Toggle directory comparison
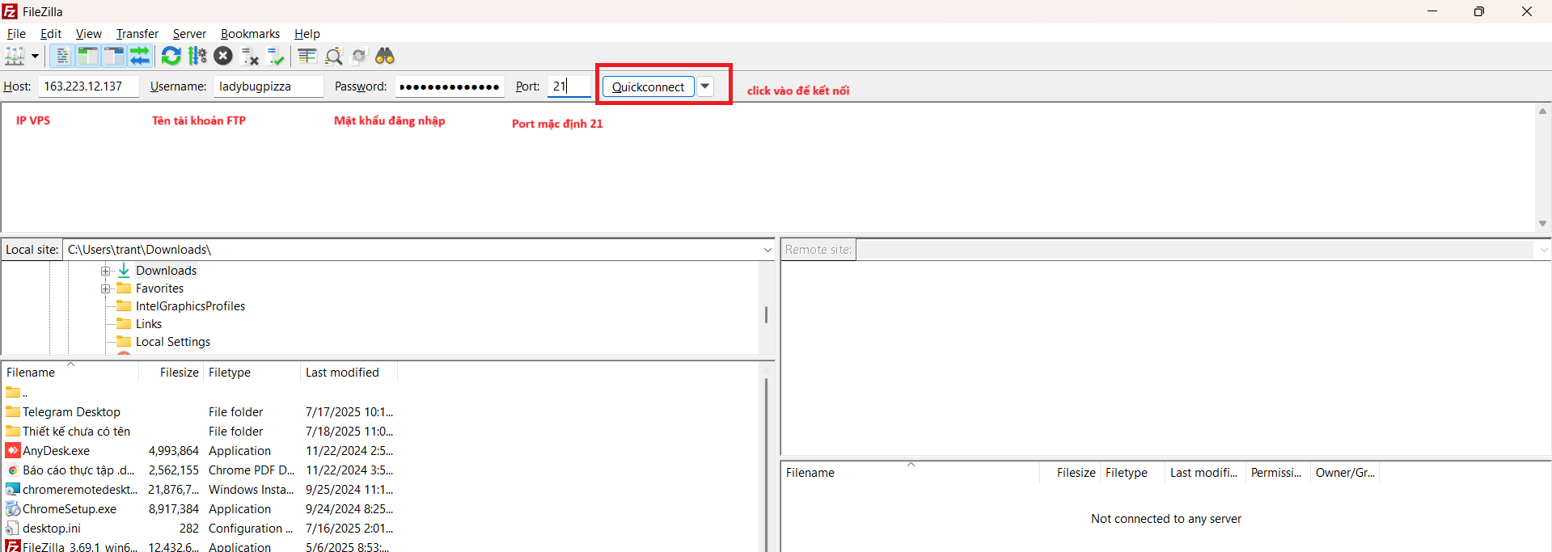The height and width of the screenshot is (552, 1552). coord(333,56)
